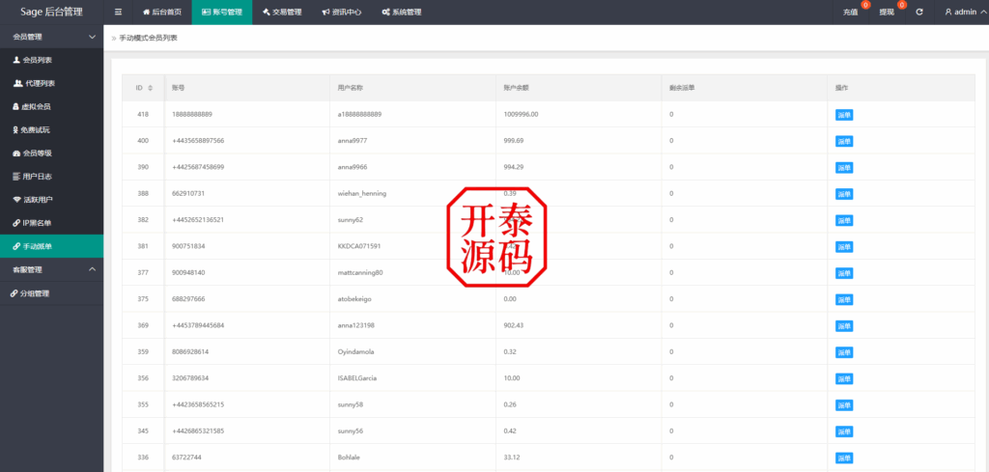The width and height of the screenshot is (989, 472).
Task: Open the 资讯中心 top menu
Action: [x=342, y=12]
